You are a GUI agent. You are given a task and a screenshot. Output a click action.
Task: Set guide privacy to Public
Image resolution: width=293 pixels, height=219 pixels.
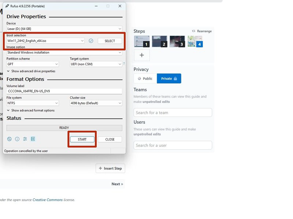tap(145, 78)
